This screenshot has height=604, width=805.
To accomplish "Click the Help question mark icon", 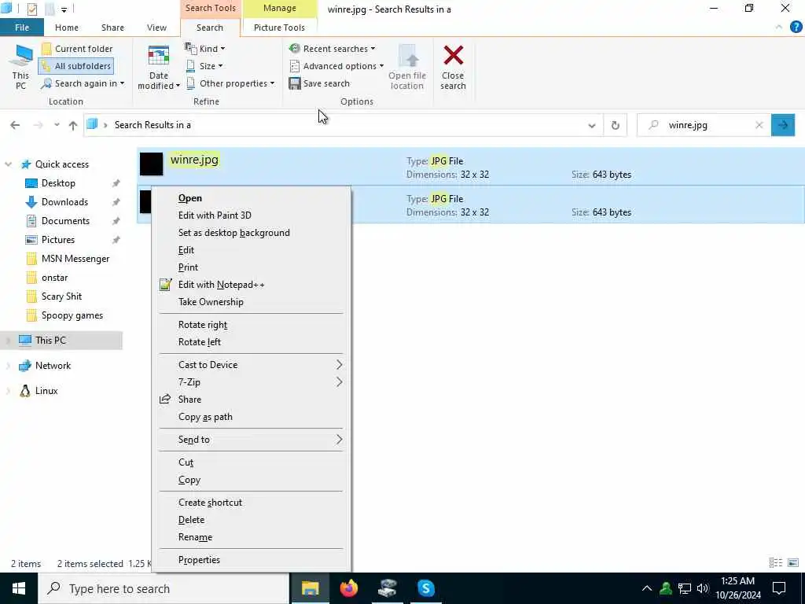I will click(796, 28).
